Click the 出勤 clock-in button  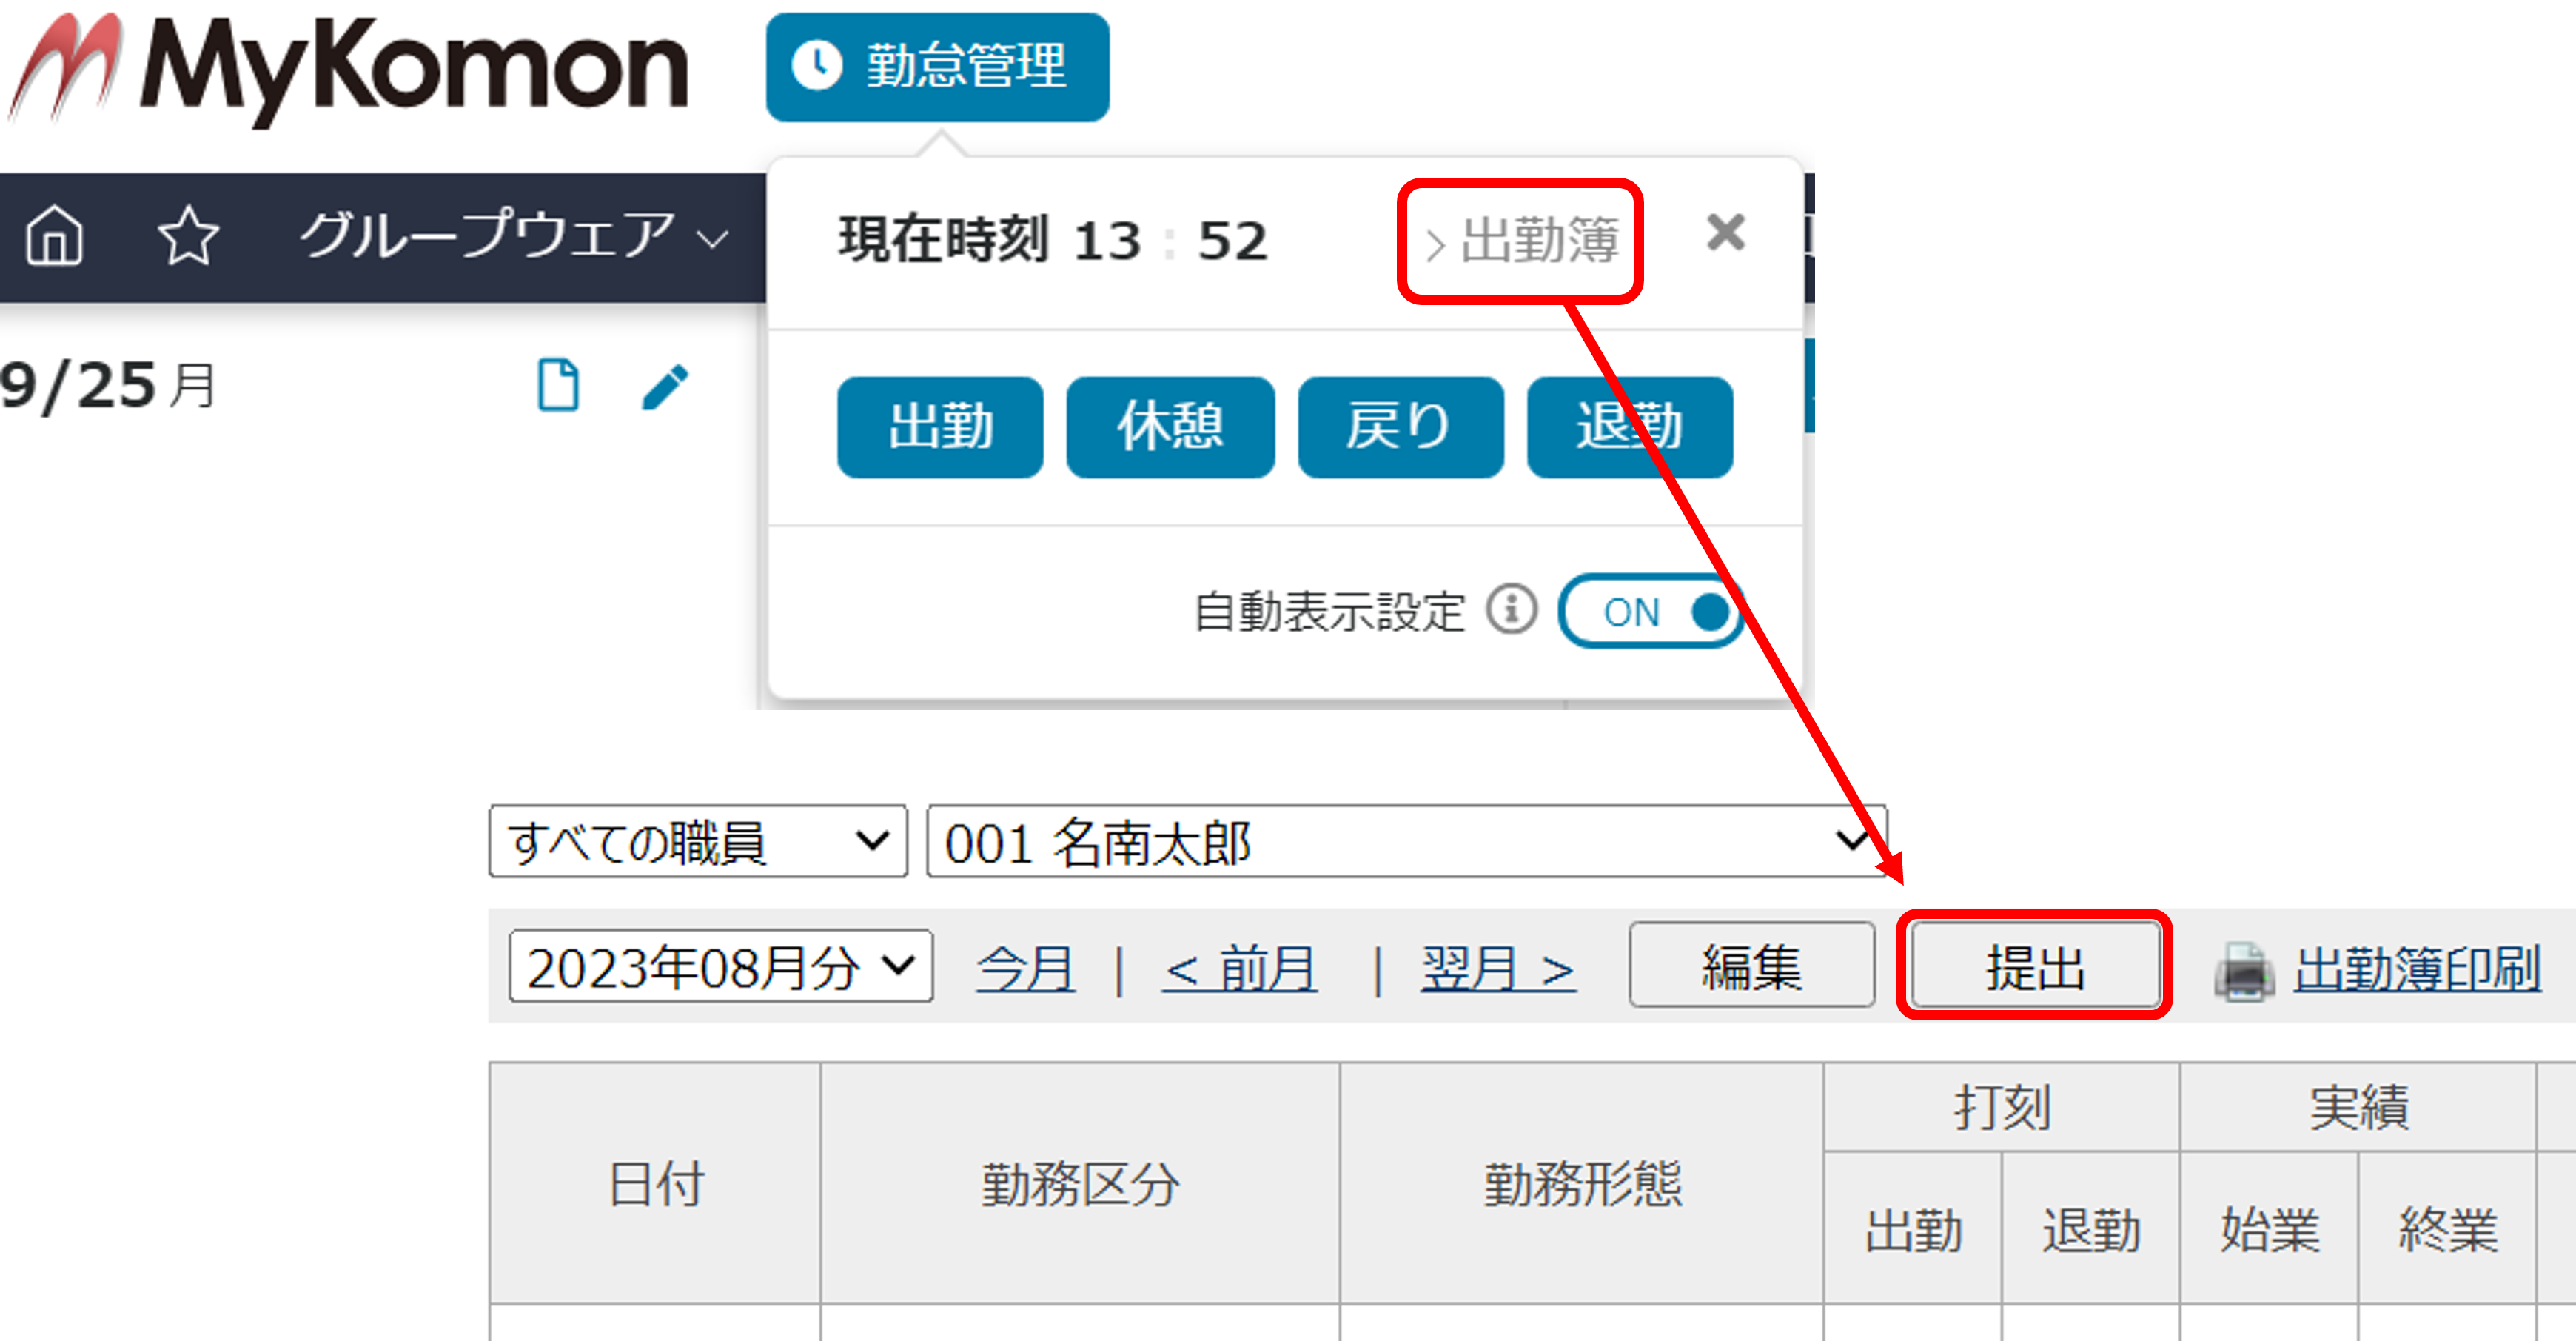point(940,427)
